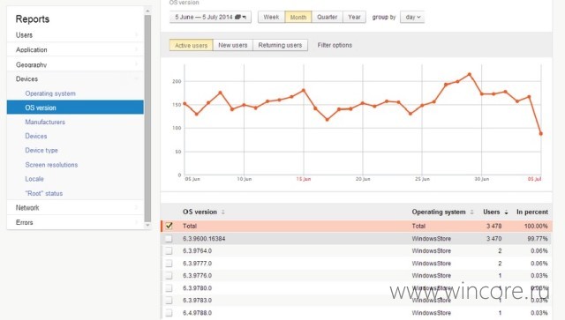This screenshot has height=320, width=565.
Task: Expand the Application report section
Action: pos(75,49)
